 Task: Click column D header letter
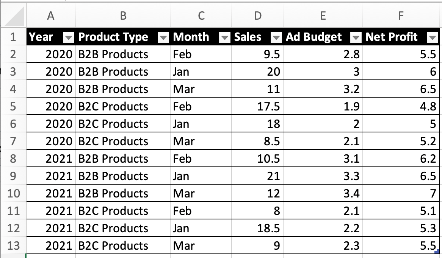coord(257,15)
